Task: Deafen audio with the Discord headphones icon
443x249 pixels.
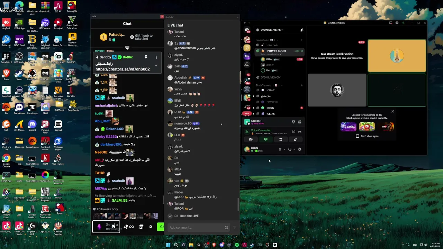Action: pyautogui.click(x=290, y=149)
